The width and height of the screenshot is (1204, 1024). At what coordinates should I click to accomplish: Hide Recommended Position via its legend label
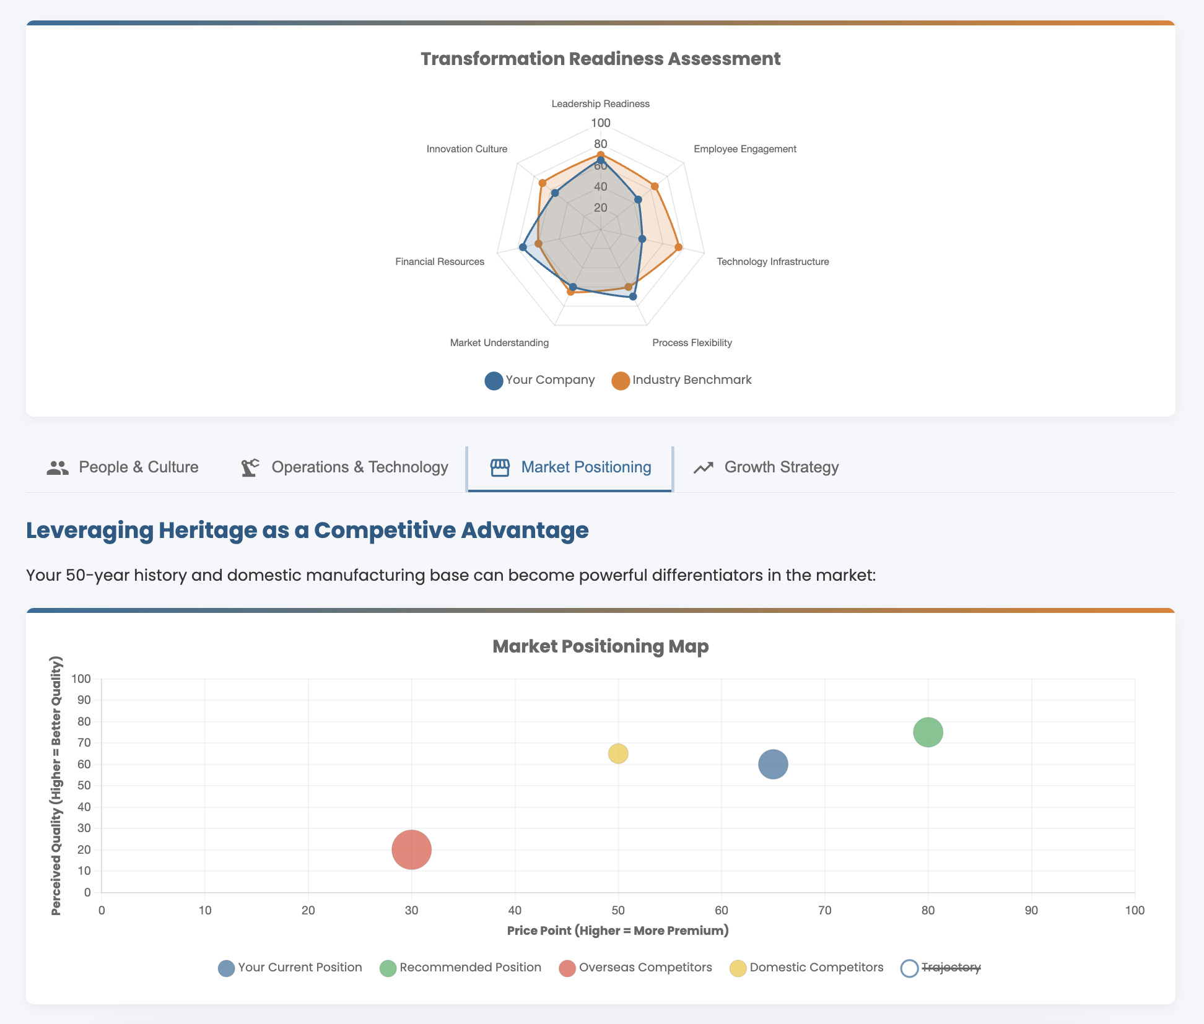(x=470, y=968)
